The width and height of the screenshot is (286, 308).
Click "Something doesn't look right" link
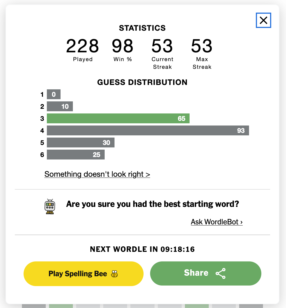(97, 174)
